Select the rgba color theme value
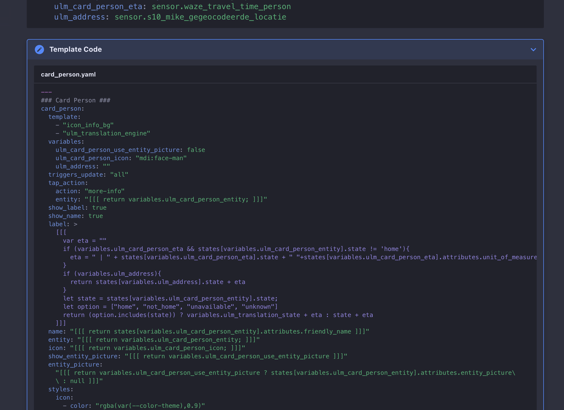The width and height of the screenshot is (564, 410). point(150,406)
